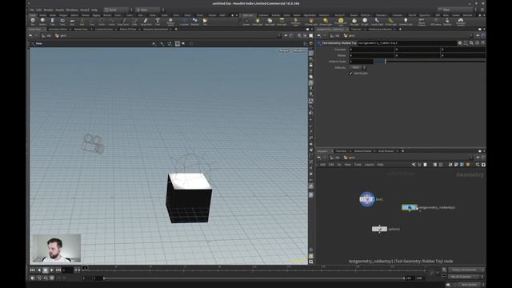Toggle pin on the parameter pane path bar
512x288 pixels.
coord(478,35)
